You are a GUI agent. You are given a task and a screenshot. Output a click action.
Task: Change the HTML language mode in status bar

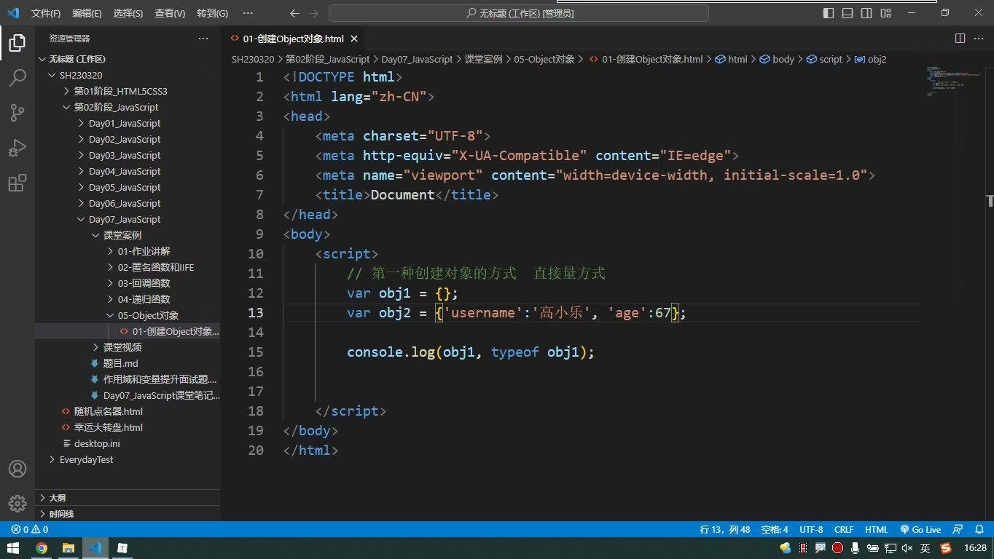tap(877, 530)
